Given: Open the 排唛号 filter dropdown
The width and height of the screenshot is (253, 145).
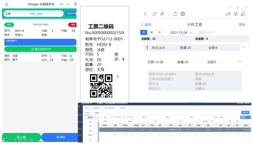Looking at the screenshot, I should [130, 121].
